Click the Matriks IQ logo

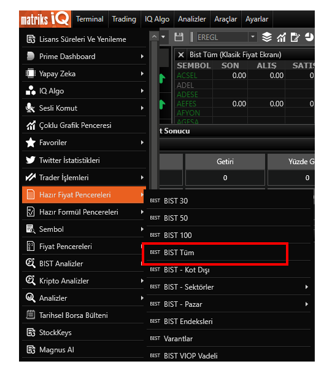tap(45, 19)
